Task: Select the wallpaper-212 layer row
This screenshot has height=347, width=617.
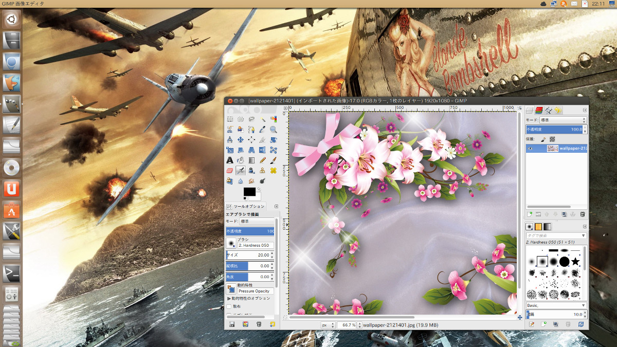Action: [556, 149]
